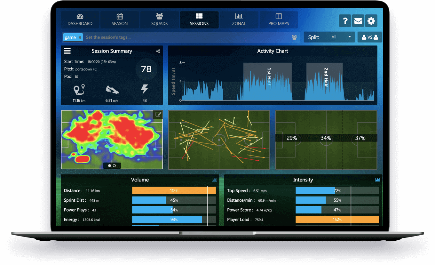Click the heatmap pitch thumbnail
This screenshot has width=435, height=265.
point(112,140)
